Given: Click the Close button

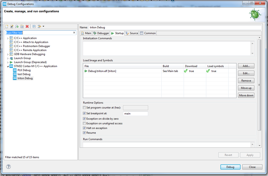Looking at the screenshot, I should click(x=252, y=167).
